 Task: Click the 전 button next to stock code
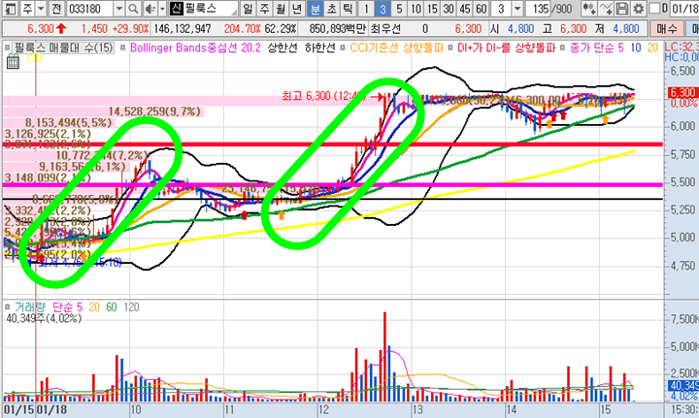(56, 9)
